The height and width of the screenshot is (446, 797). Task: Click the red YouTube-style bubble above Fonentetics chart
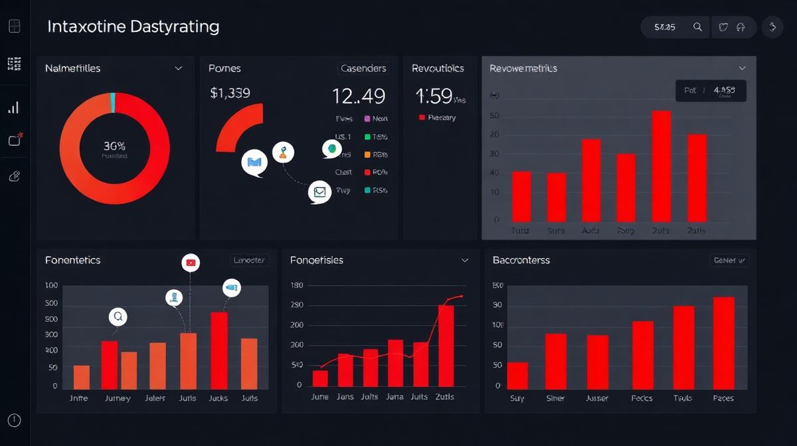[191, 263]
